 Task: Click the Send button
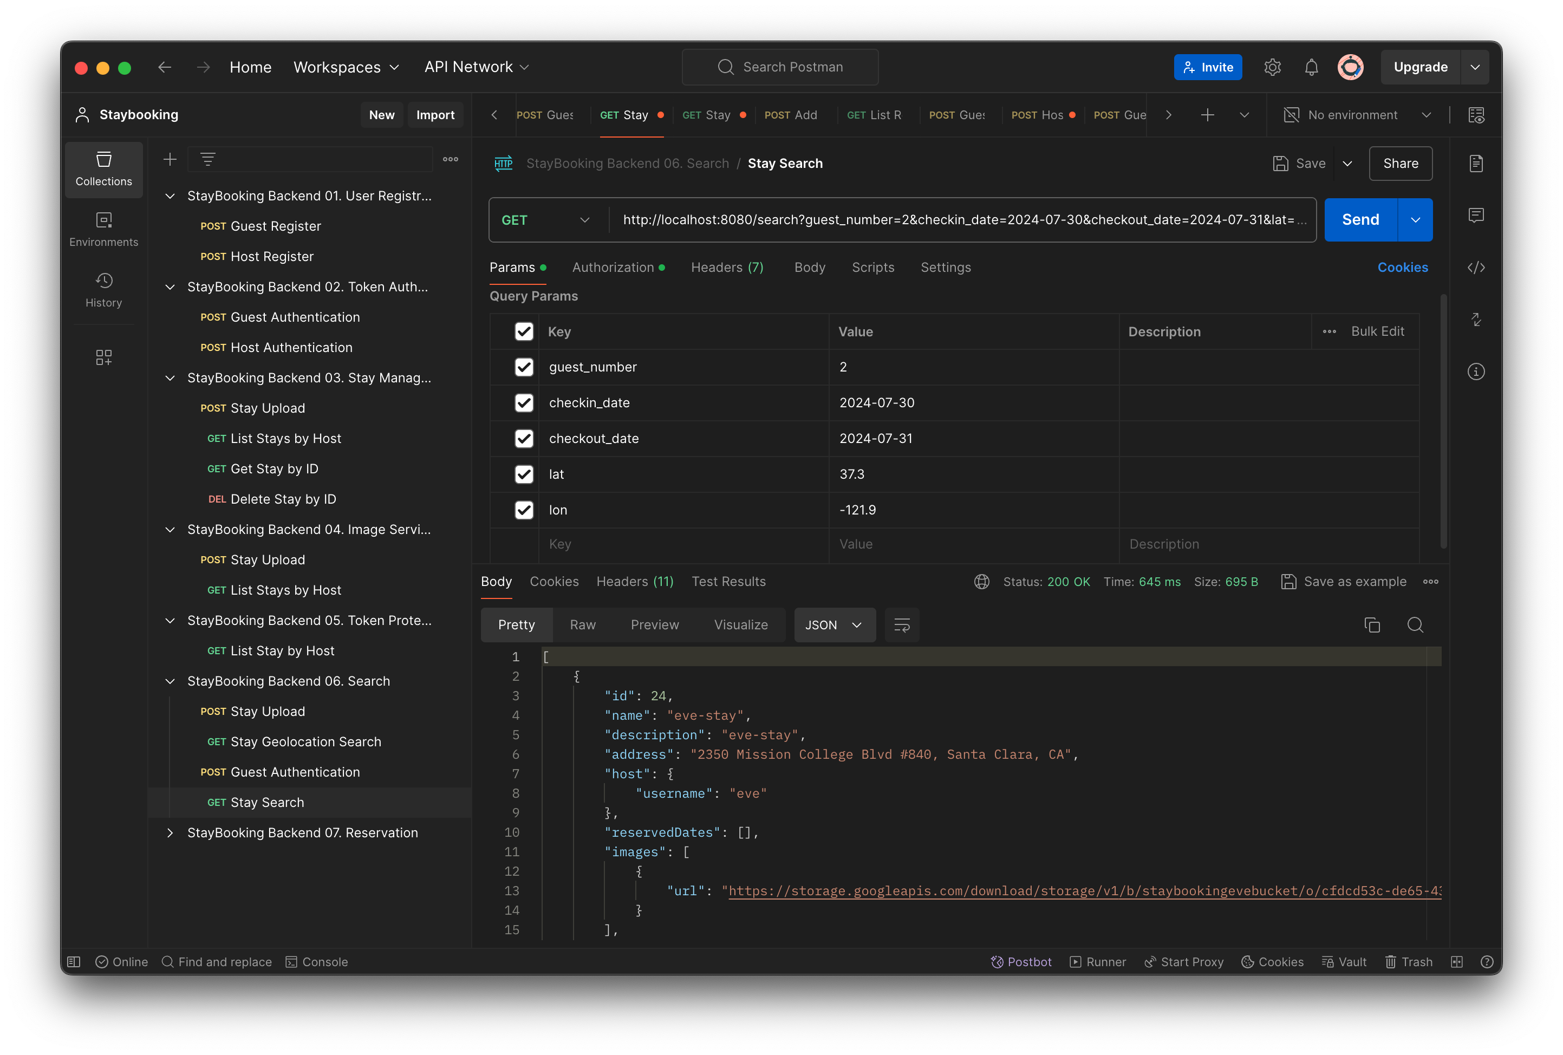pos(1359,220)
